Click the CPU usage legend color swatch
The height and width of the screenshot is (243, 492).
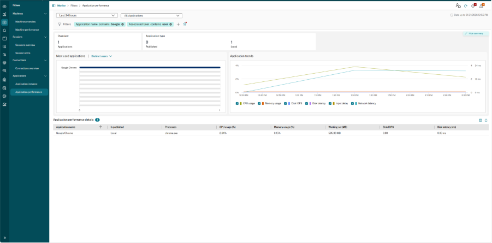[241, 103]
